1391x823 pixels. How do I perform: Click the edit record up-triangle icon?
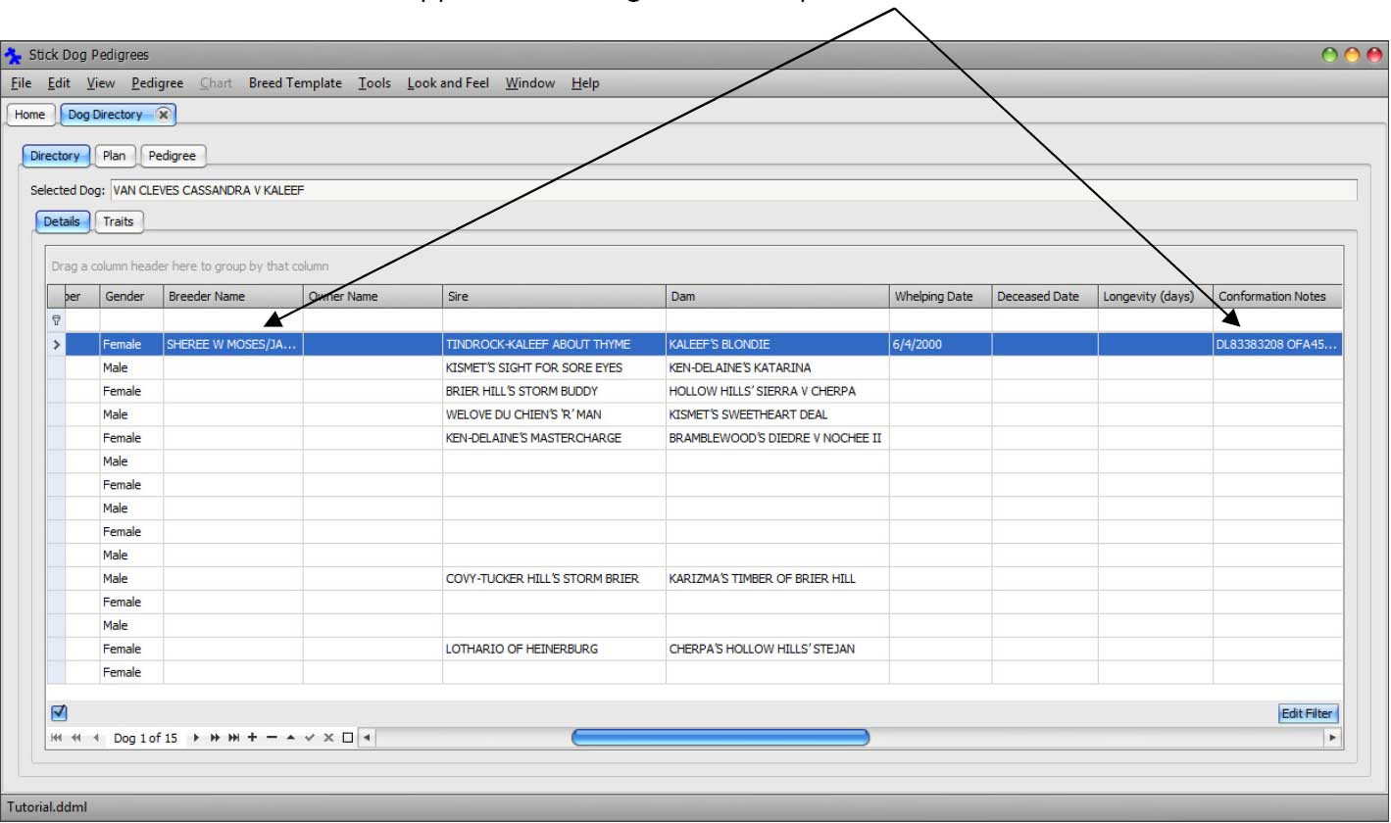(290, 738)
